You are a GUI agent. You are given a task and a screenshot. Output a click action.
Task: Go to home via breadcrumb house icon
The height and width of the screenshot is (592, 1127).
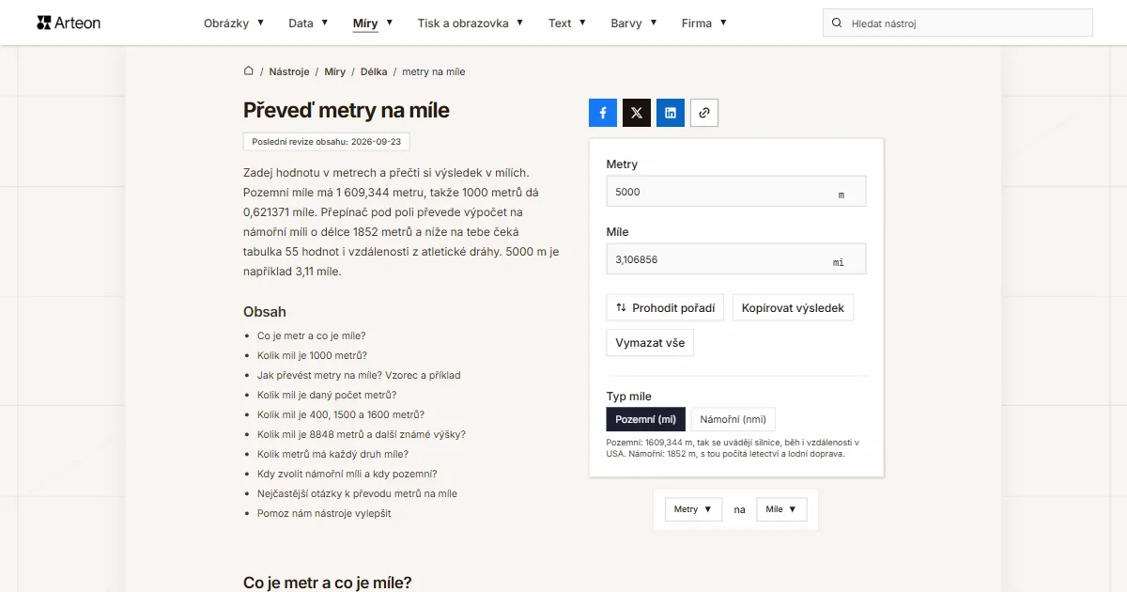pyautogui.click(x=249, y=71)
